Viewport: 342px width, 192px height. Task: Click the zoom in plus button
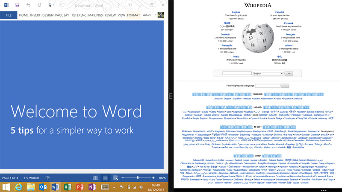click(153, 178)
